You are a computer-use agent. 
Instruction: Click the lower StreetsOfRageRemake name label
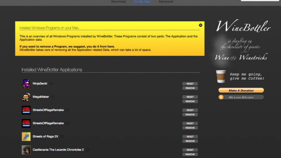pos(48,123)
